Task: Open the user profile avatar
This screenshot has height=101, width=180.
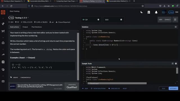Action: coord(164,12)
